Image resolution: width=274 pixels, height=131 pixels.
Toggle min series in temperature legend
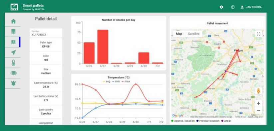(x=116, y=81)
